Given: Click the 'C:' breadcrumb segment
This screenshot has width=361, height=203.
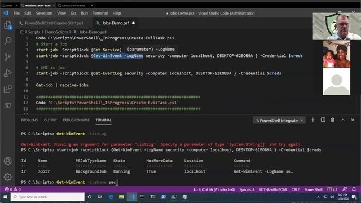Looking at the screenshot, I should (x=21, y=32).
